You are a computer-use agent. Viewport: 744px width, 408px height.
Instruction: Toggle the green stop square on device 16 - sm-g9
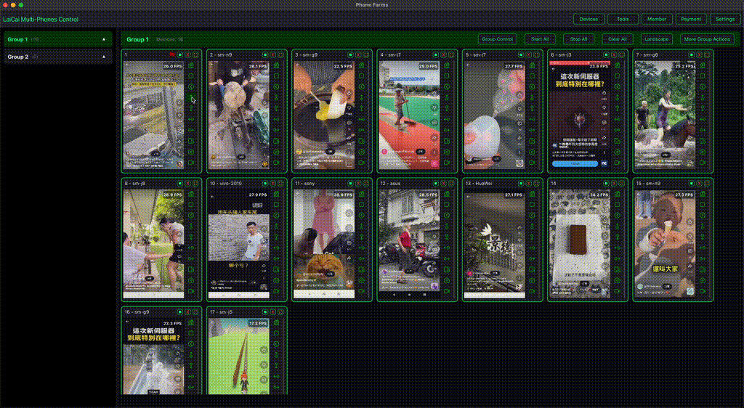pos(179,312)
